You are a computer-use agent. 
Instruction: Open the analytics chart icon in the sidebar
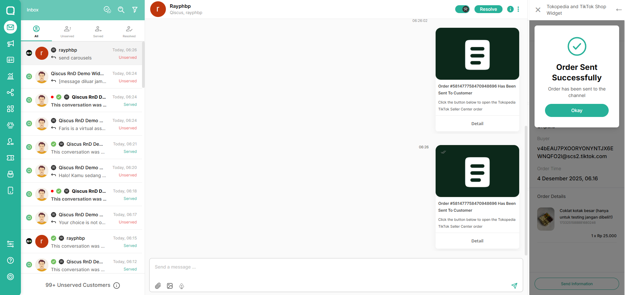point(10,76)
